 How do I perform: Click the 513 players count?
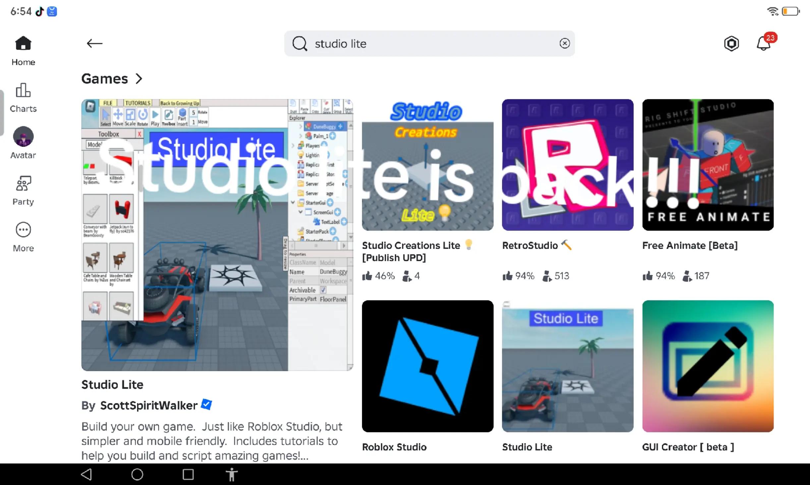coord(556,276)
